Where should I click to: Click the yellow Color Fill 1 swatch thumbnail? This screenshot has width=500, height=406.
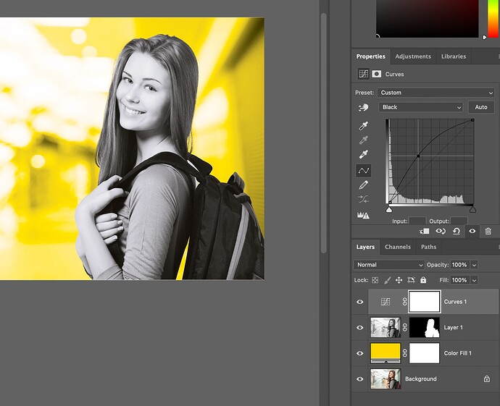pyautogui.click(x=386, y=353)
